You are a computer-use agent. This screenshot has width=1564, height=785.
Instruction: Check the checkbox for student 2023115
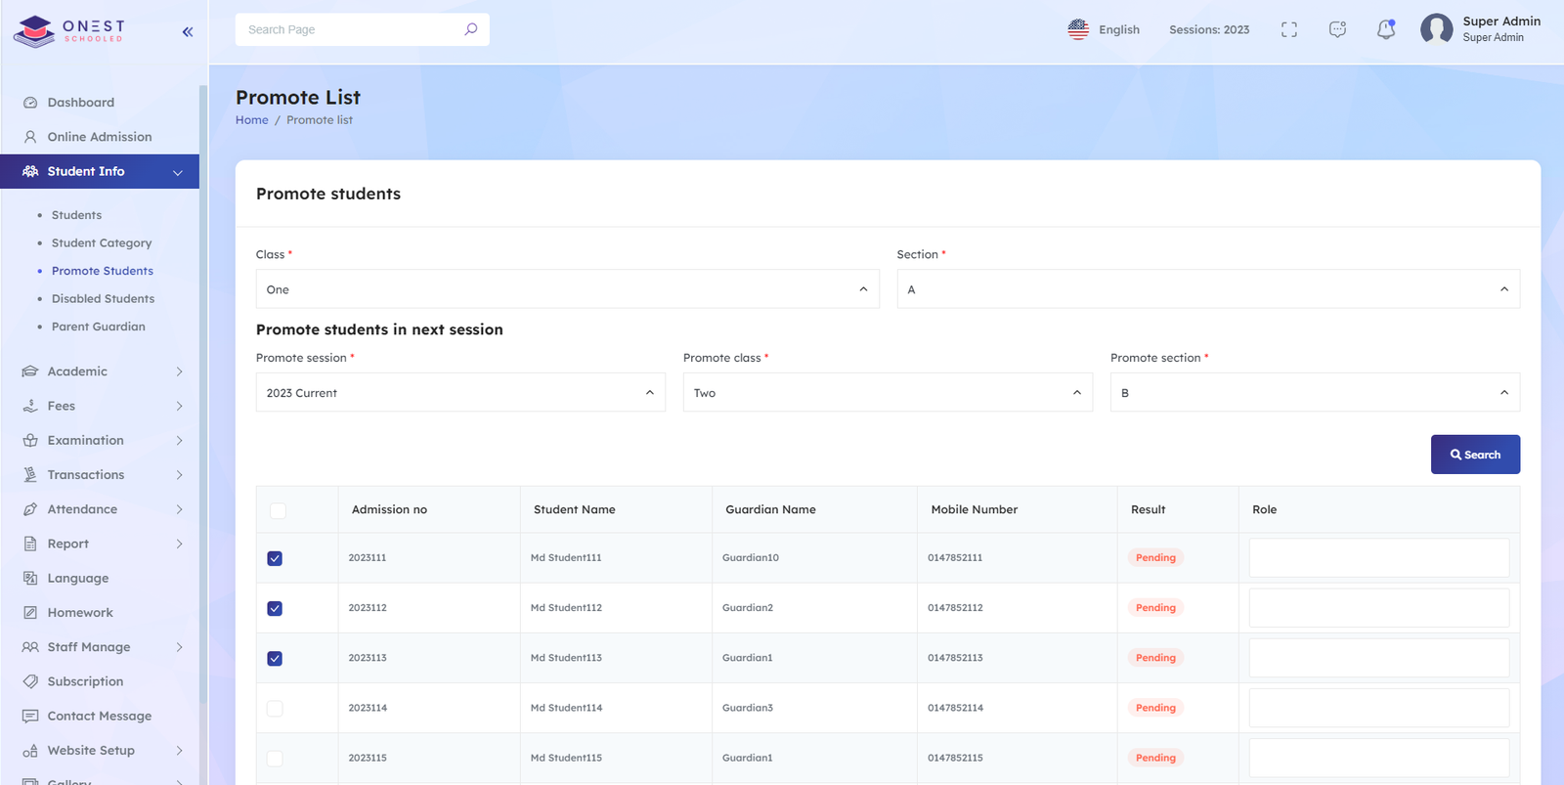275,758
